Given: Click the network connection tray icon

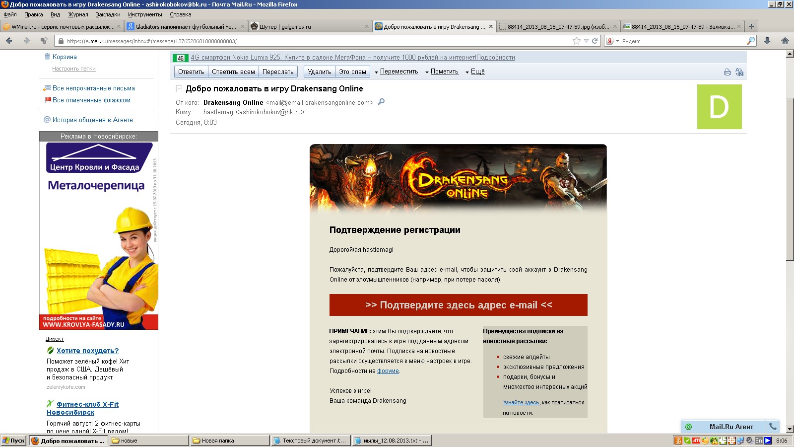Looking at the screenshot, I should [x=740, y=441].
